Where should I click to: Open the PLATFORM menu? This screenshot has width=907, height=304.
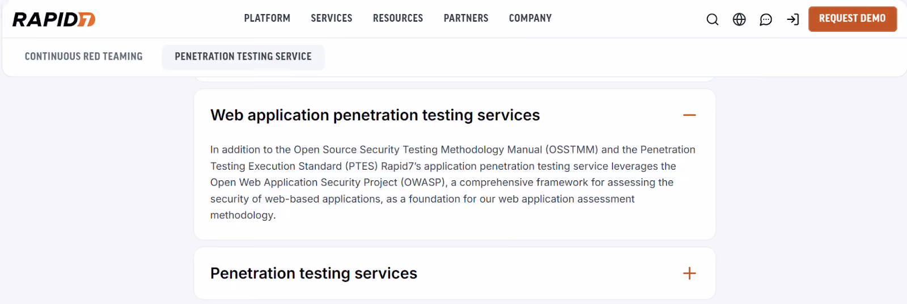pyautogui.click(x=267, y=18)
